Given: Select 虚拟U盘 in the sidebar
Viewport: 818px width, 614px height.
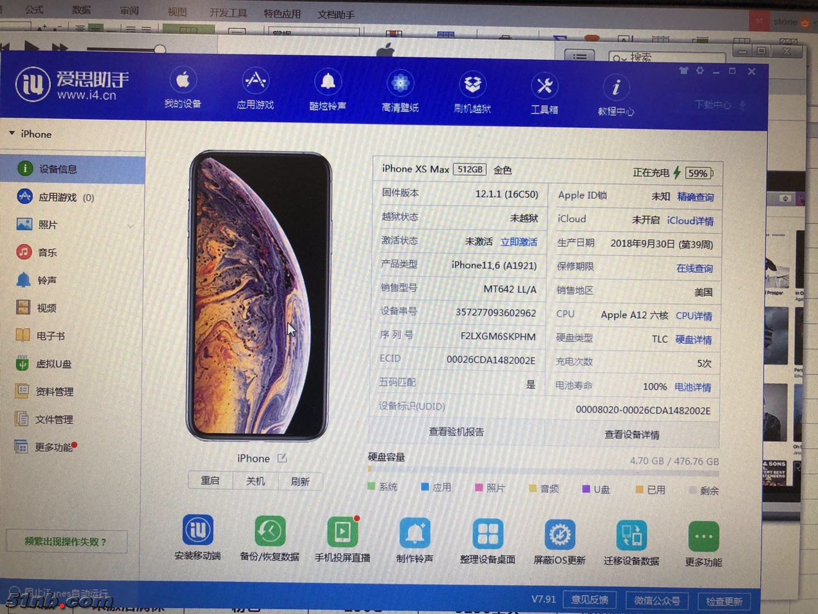Looking at the screenshot, I should pyautogui.click(x=51, y=364).
